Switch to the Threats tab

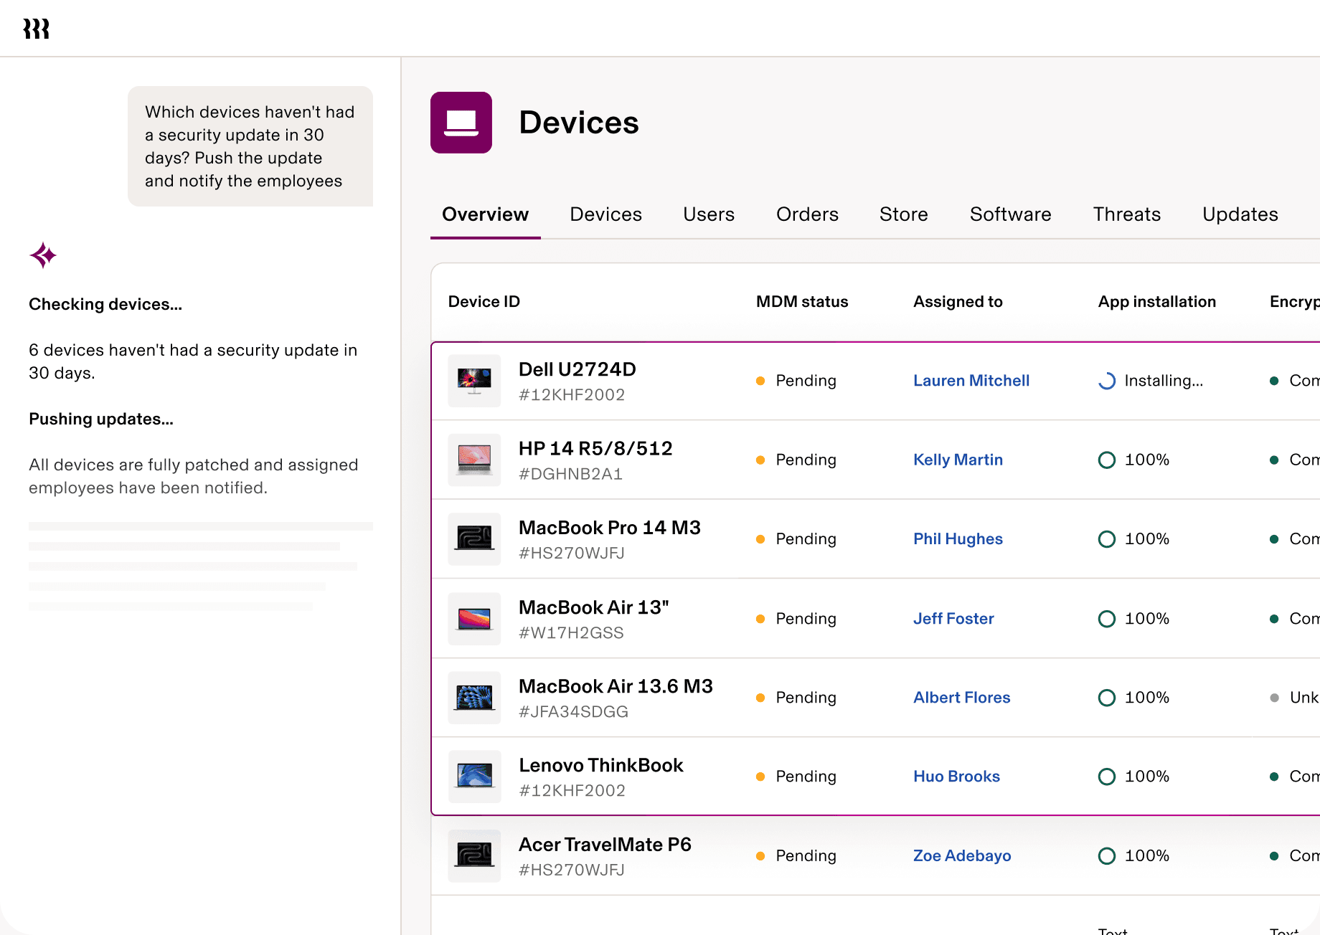(1127, 214)
